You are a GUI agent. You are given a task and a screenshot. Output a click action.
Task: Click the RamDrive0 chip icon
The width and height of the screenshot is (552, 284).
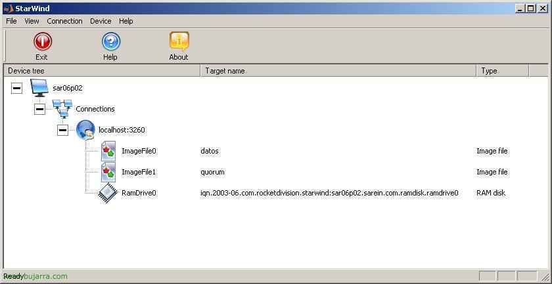[x=107, y=193]
